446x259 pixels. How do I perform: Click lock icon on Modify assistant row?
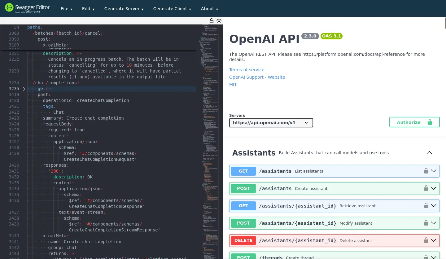(x=426, y=223)
